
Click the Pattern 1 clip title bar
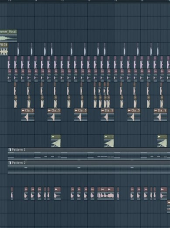click(x=89, y=150)
